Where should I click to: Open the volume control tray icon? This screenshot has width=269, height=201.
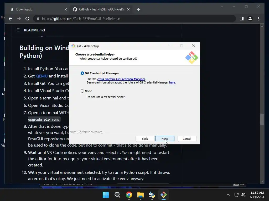(x=243, y=195)
